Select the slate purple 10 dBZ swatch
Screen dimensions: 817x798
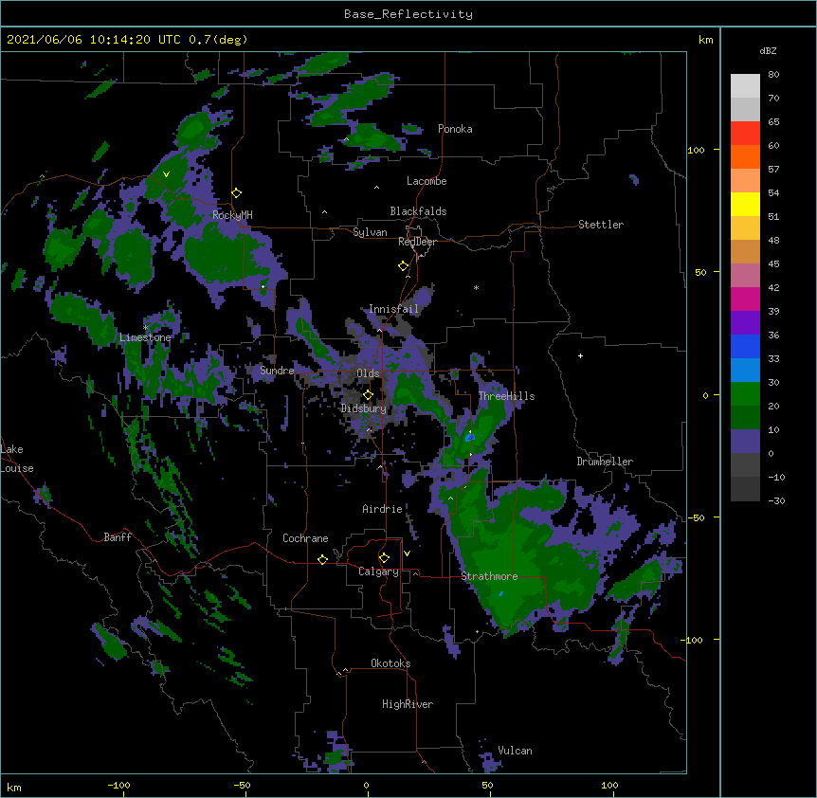click(x=745, y=442)
